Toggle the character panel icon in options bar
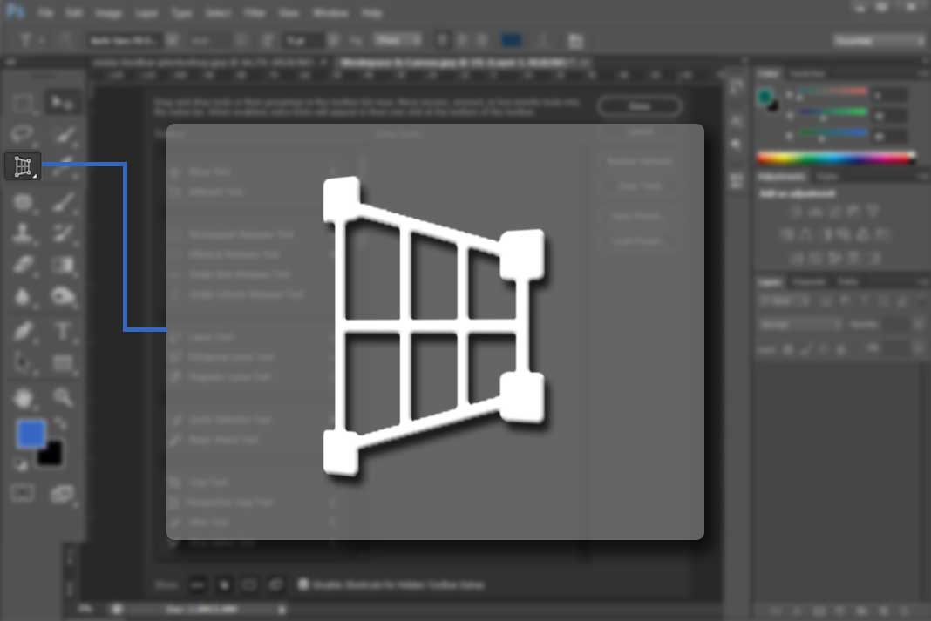Image resolution: width=931 pixels, height=621 pixels. pyautogui.click(x=575, y=40)
